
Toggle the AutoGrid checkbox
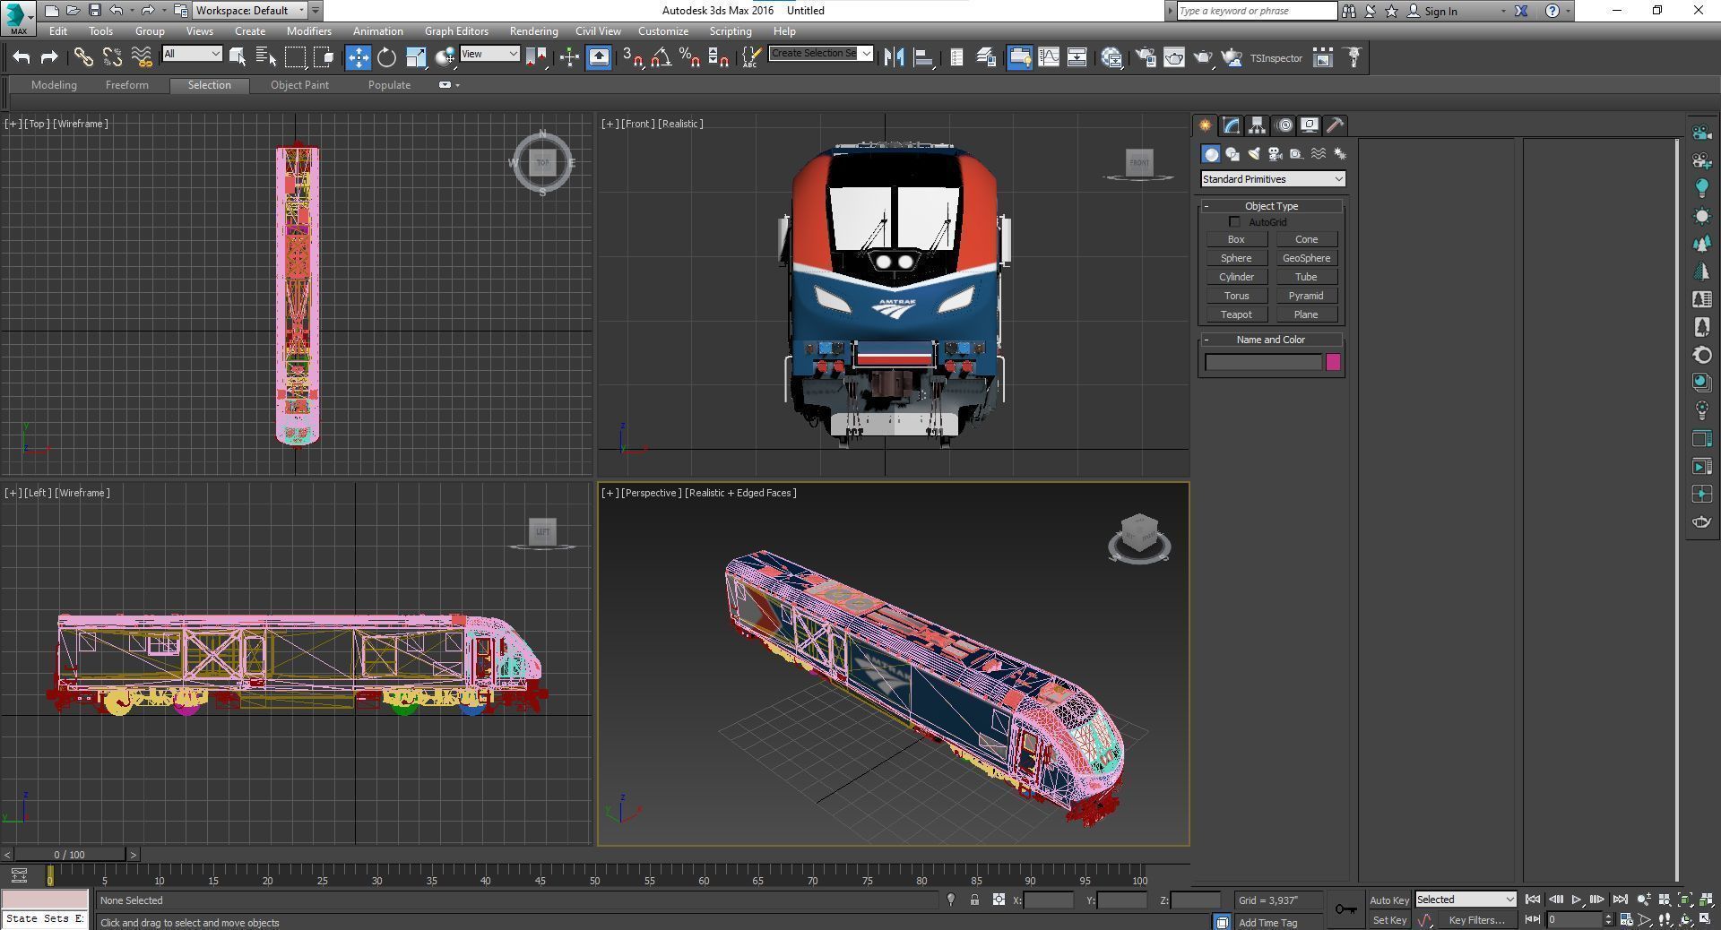(1234, 221)
